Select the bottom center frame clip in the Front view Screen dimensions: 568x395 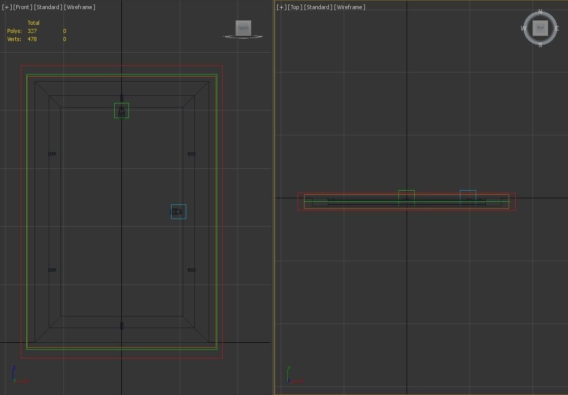pos(122,326)
